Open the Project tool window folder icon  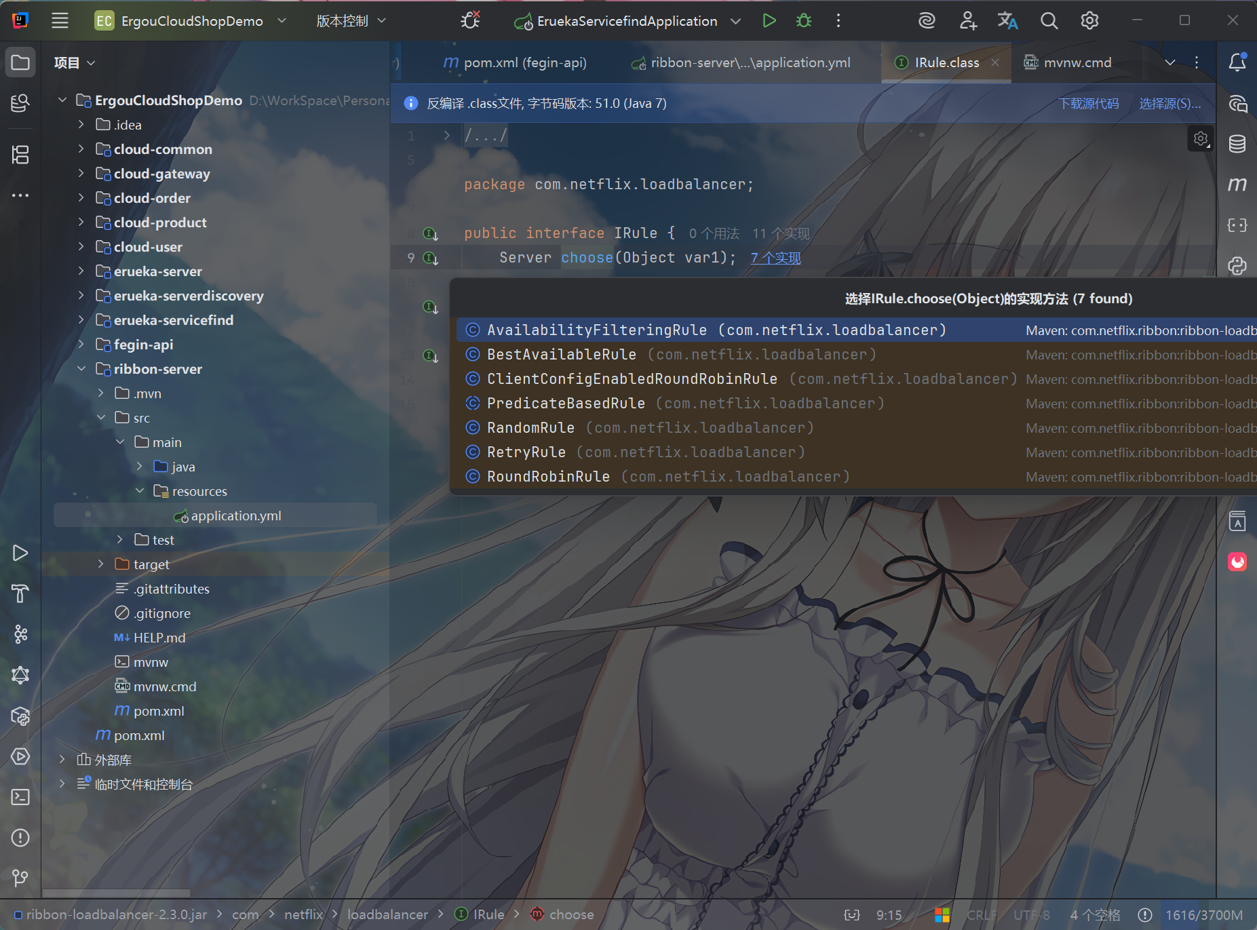coord(20,62)
